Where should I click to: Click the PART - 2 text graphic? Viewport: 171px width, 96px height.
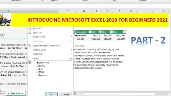coord(148,40)
